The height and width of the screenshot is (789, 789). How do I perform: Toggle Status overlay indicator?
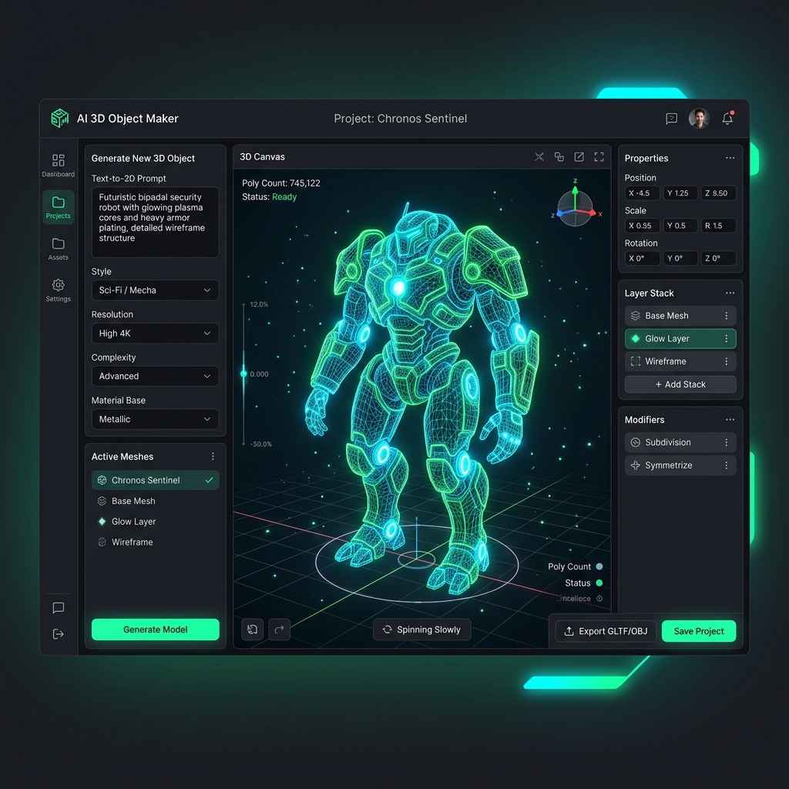[x=599, y=583]
